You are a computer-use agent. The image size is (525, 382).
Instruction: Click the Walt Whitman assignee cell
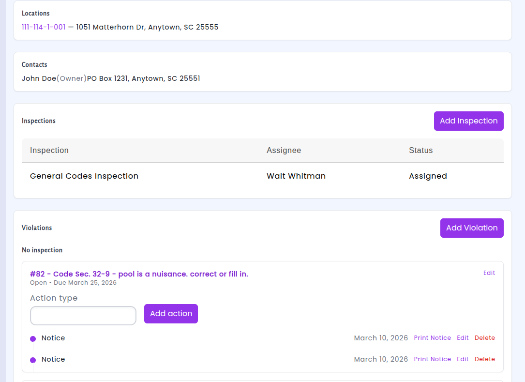(296, 176)
